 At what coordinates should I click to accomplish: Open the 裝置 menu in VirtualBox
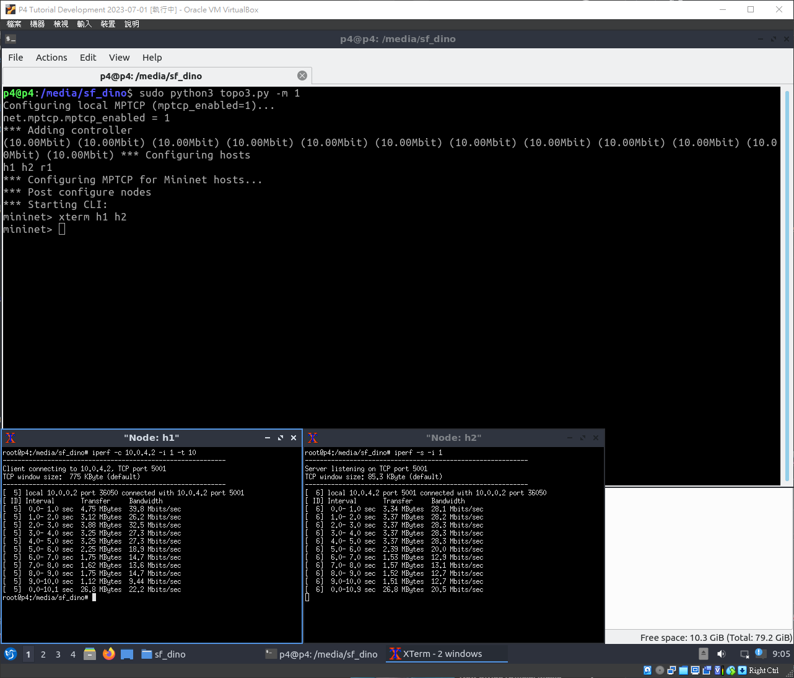coord(108,24)
